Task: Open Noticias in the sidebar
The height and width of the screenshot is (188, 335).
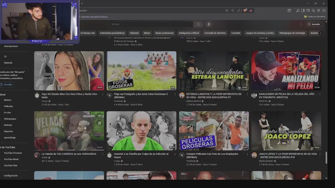Action: click(8, 125)
